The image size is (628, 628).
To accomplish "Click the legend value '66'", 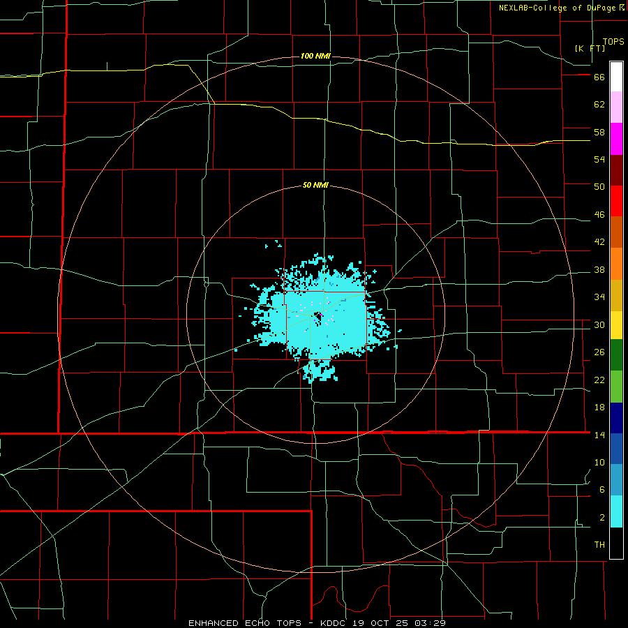I will click(x=599, y=77).
